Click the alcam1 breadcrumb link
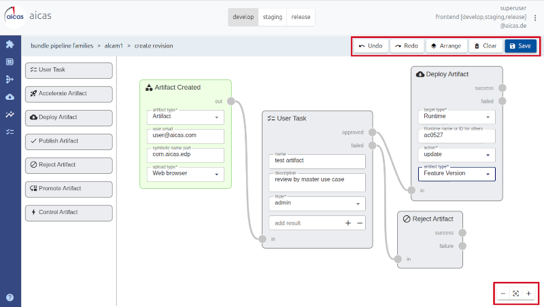This screenshot has width=544, height=307. click(114, 46)
